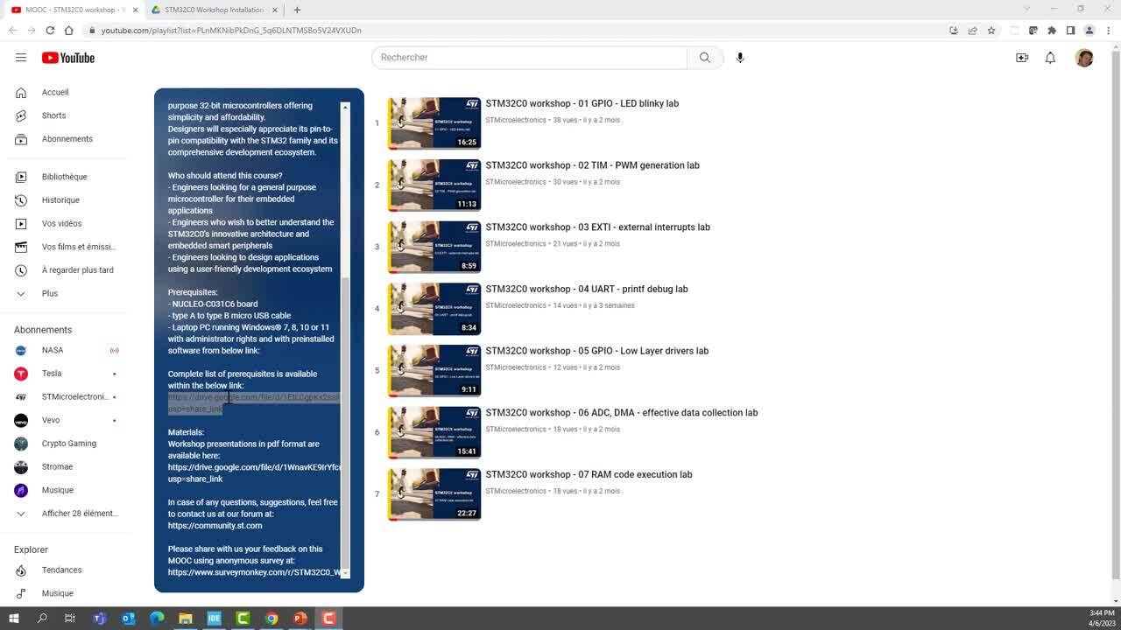Image resolution: width=1121 pixels, height=630 pixels.
Task: Open video 03 EXTI - external interrupts lab
Action: [597, 227]
